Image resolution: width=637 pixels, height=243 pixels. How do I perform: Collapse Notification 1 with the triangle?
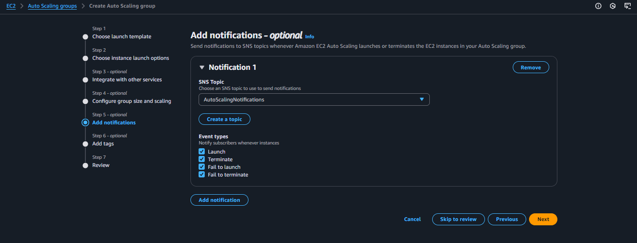point(202,67)
